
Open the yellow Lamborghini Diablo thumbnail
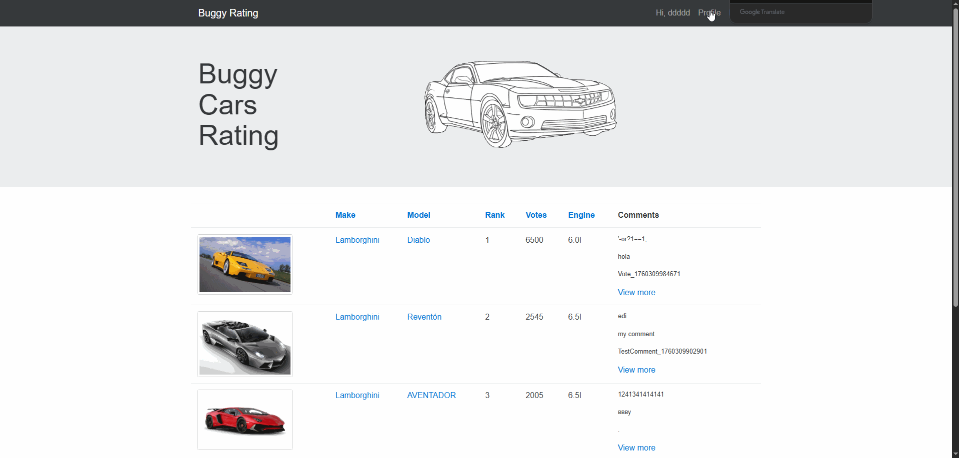click(x=245, y=264)
